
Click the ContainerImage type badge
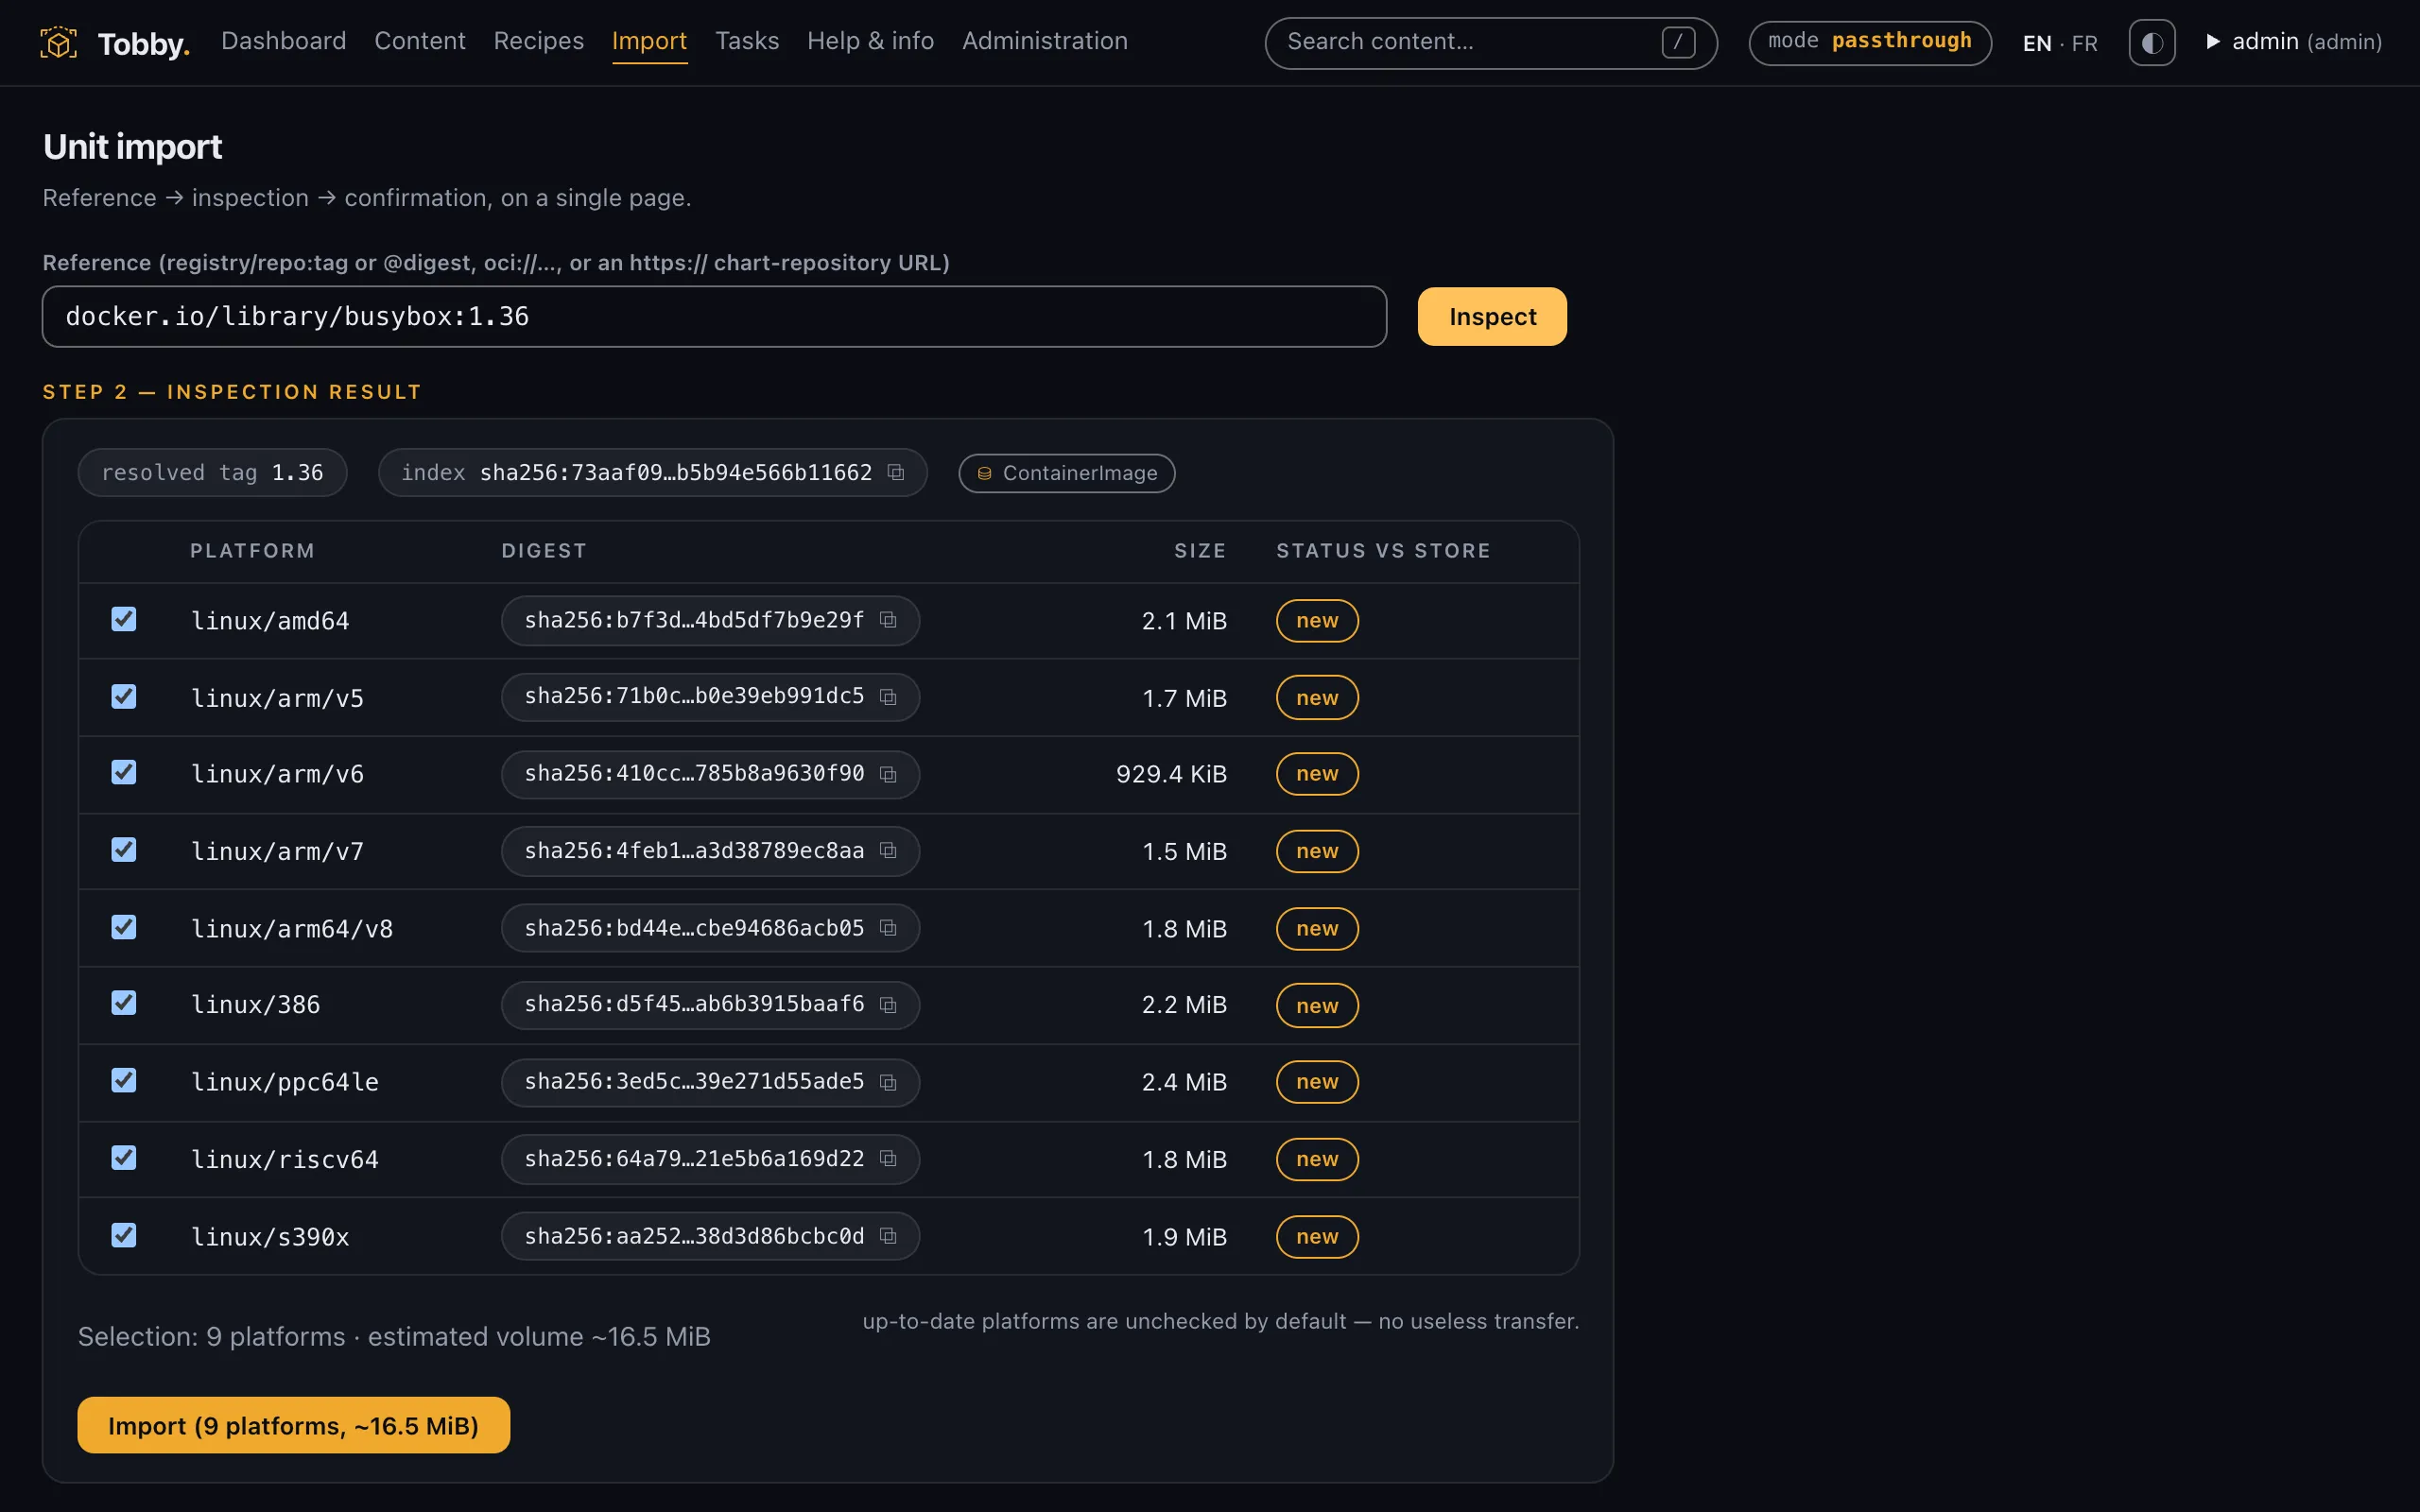tap(1067, 473)
